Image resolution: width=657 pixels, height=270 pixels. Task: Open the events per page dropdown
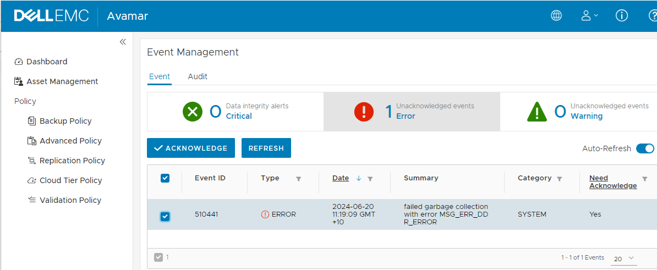tap(624, 258)
